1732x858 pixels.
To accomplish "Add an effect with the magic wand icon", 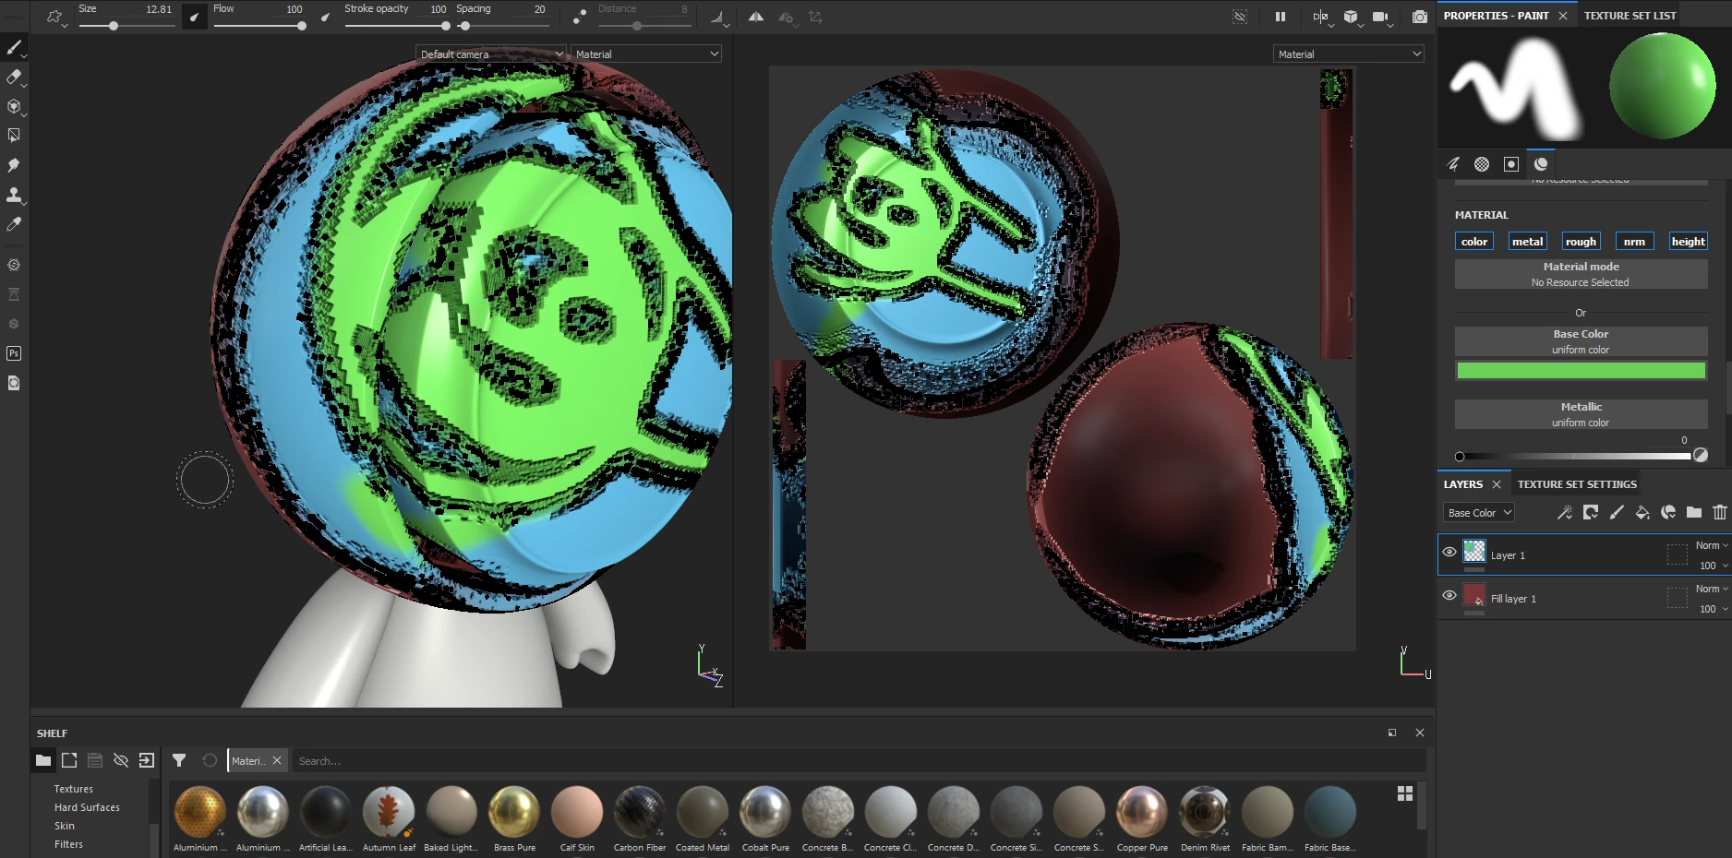I will [1564, 513].
